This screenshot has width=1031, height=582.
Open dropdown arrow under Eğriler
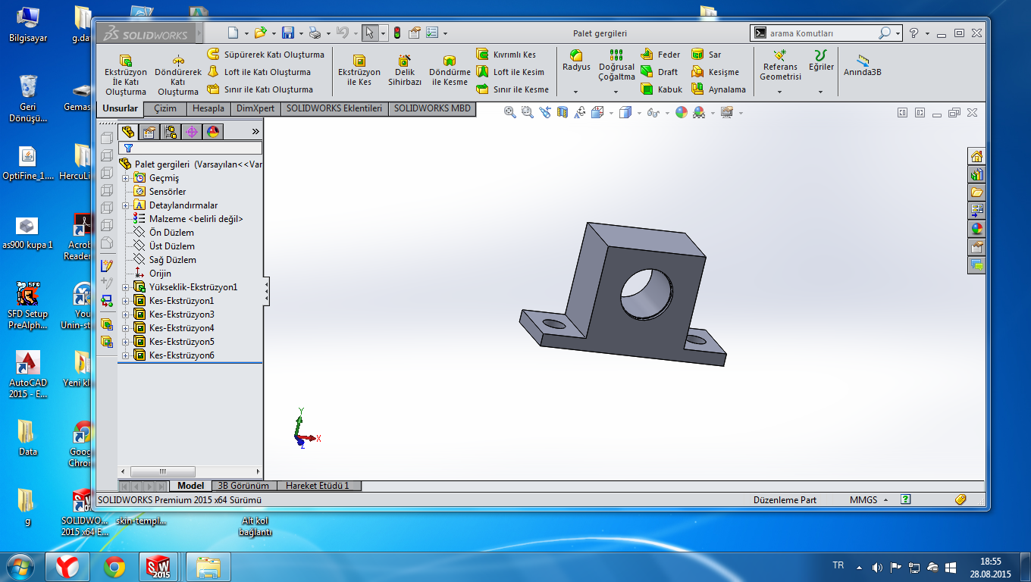(821, 92)
